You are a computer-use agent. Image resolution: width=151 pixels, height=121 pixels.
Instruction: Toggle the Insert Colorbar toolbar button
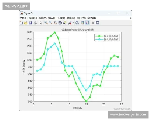[x=82, y=23]
